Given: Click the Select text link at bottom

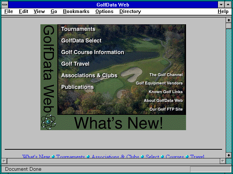Looking at the screenshot, I should (x=152, y=156).
